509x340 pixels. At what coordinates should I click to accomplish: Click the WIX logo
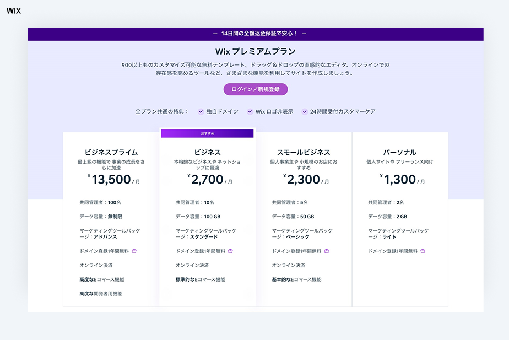click(14, 10)
